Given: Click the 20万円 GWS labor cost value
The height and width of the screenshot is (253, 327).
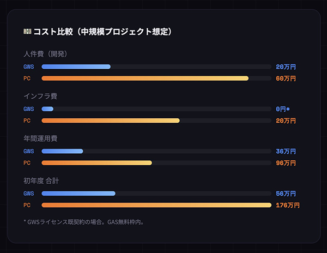Looking at the screenshot, I should [286, 67].
